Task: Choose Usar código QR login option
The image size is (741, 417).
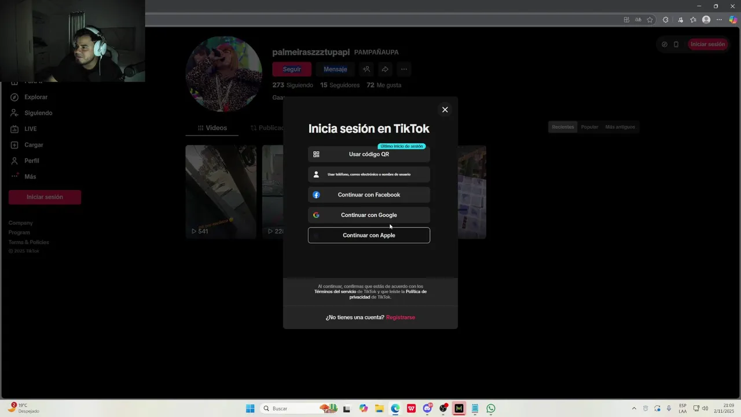Action: pyautogui.click(x=369, y=154)
